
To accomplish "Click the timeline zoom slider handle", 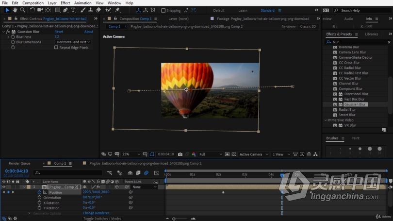I will (x=174, y=219).
